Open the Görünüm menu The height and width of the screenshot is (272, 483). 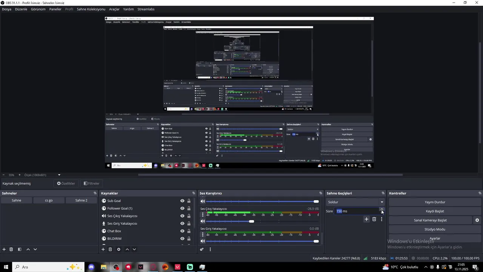point(38,9)
